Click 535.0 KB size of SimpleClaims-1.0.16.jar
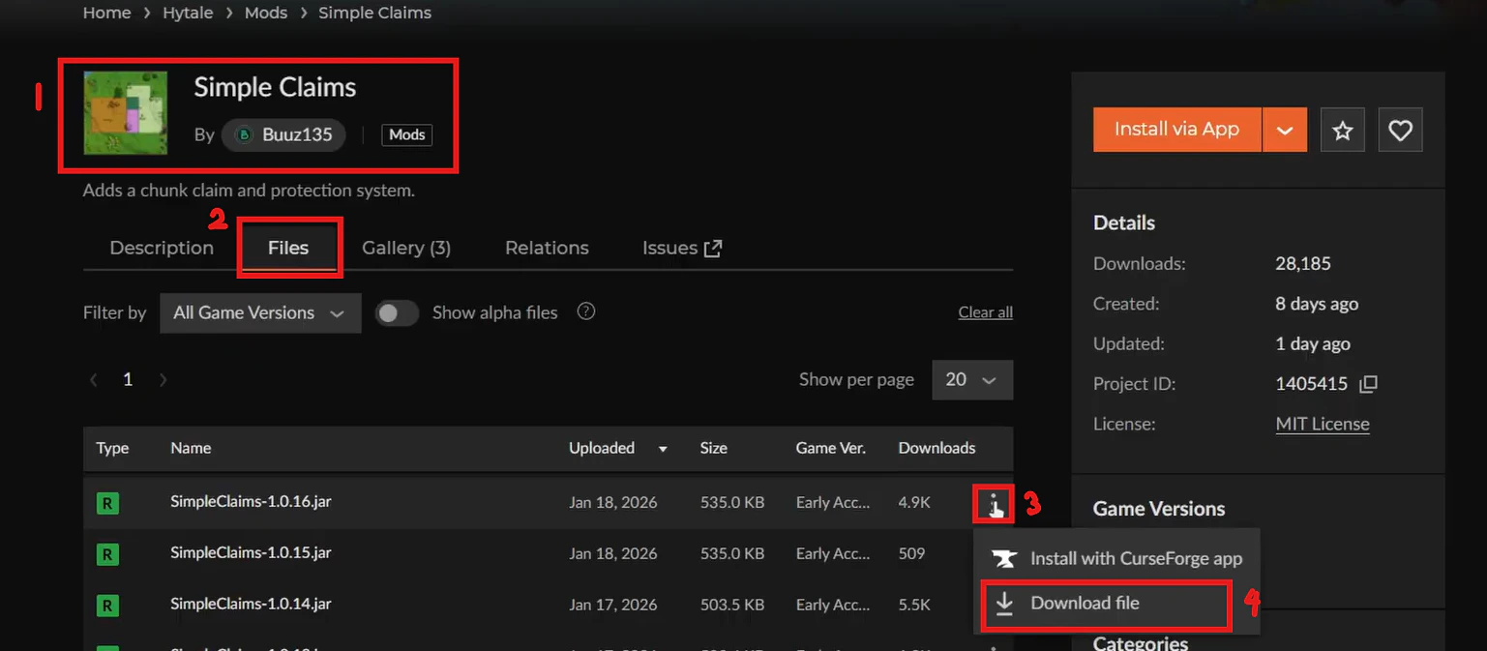 point(732,503)
